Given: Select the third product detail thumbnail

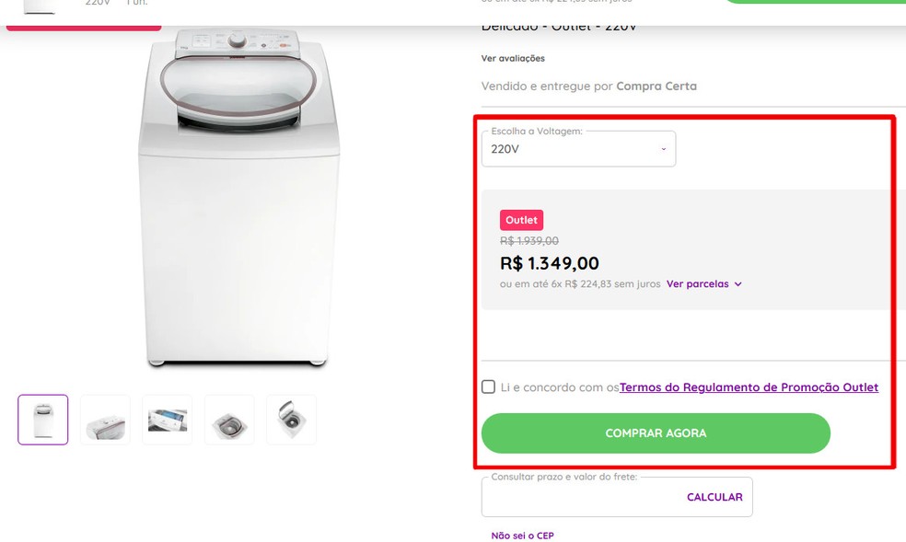Looking at the screenshot, I should tap(167, 420).
